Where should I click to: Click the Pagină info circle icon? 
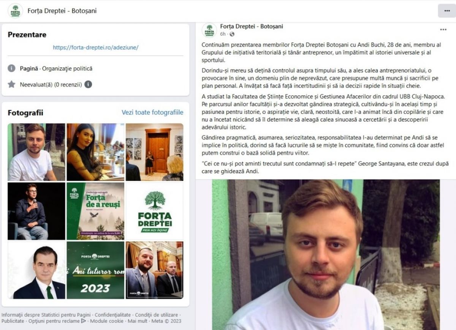[x=12, y=68]
